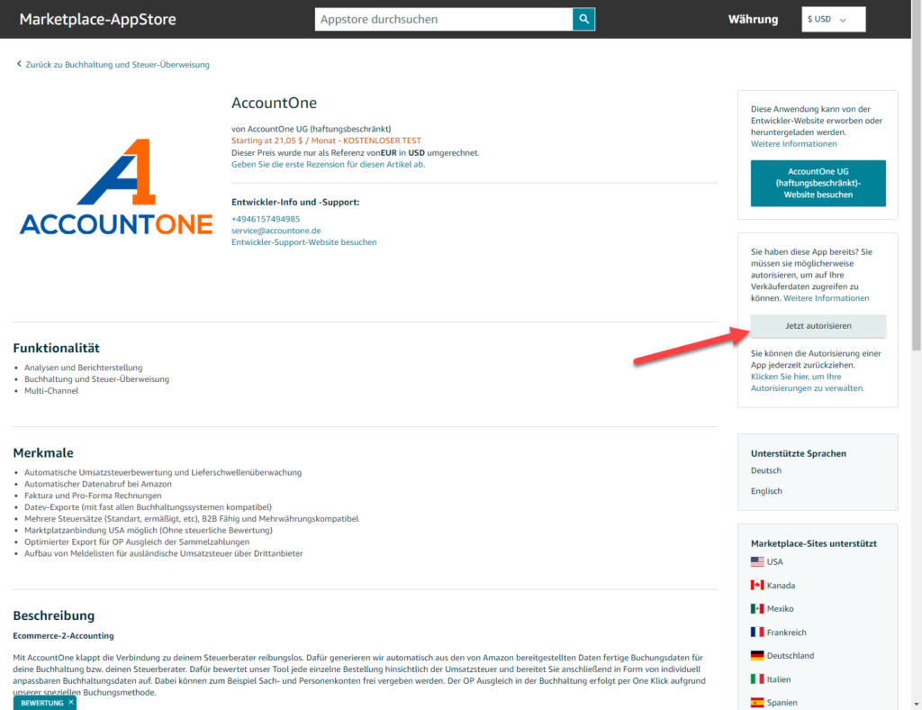Click the AccountOne logo image
This screenshot has width=922, height=710.
click(116, 187)
